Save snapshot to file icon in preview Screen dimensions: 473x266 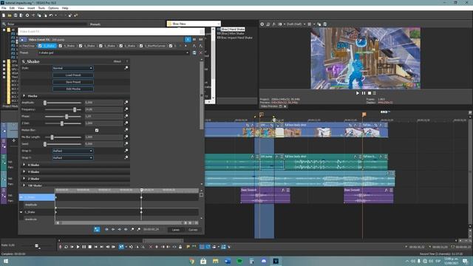click(325, 24)
